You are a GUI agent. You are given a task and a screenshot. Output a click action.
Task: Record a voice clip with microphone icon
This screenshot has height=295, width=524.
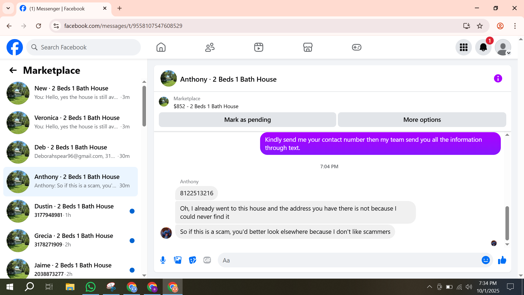163,260
